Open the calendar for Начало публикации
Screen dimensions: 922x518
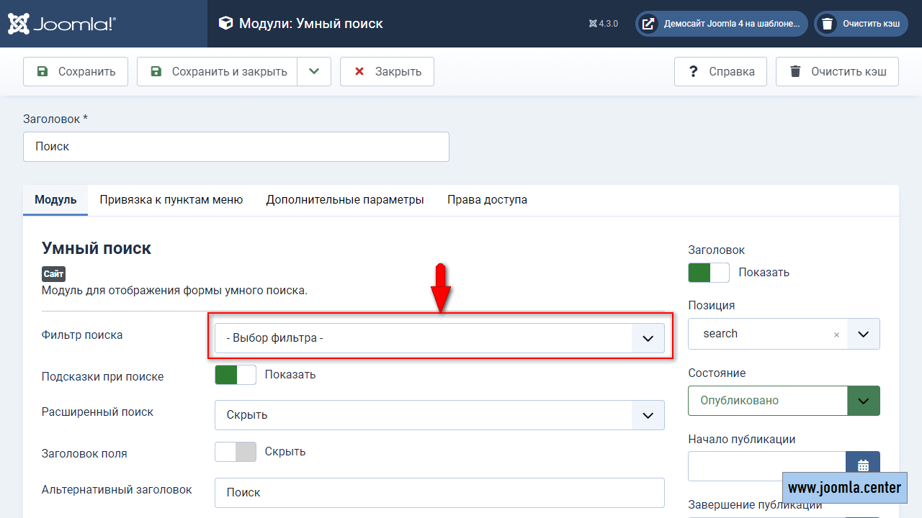coord(863,465)
